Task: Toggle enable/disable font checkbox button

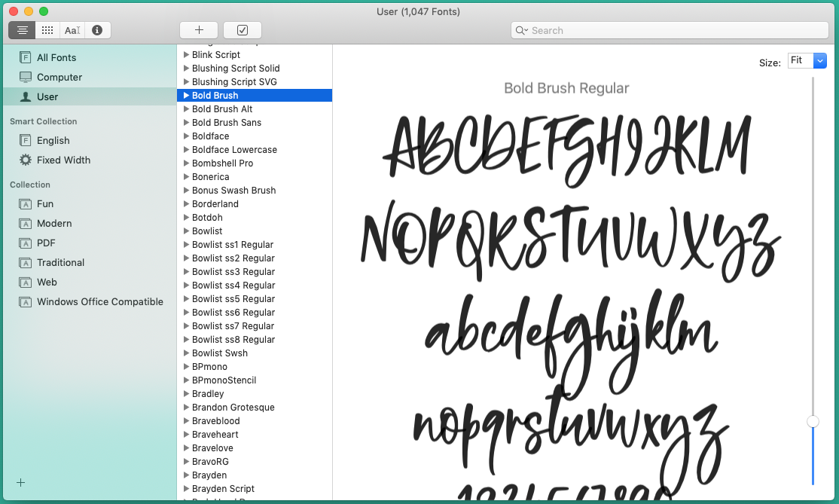Action: pyautogui.click(x=243, y=30)
